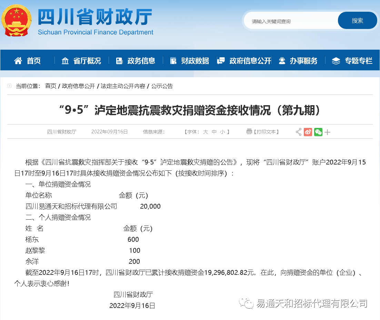Go to 政府信息公开 breadcrumb link
This screenshot has height=320, width=380.
(x=78, y=86)
